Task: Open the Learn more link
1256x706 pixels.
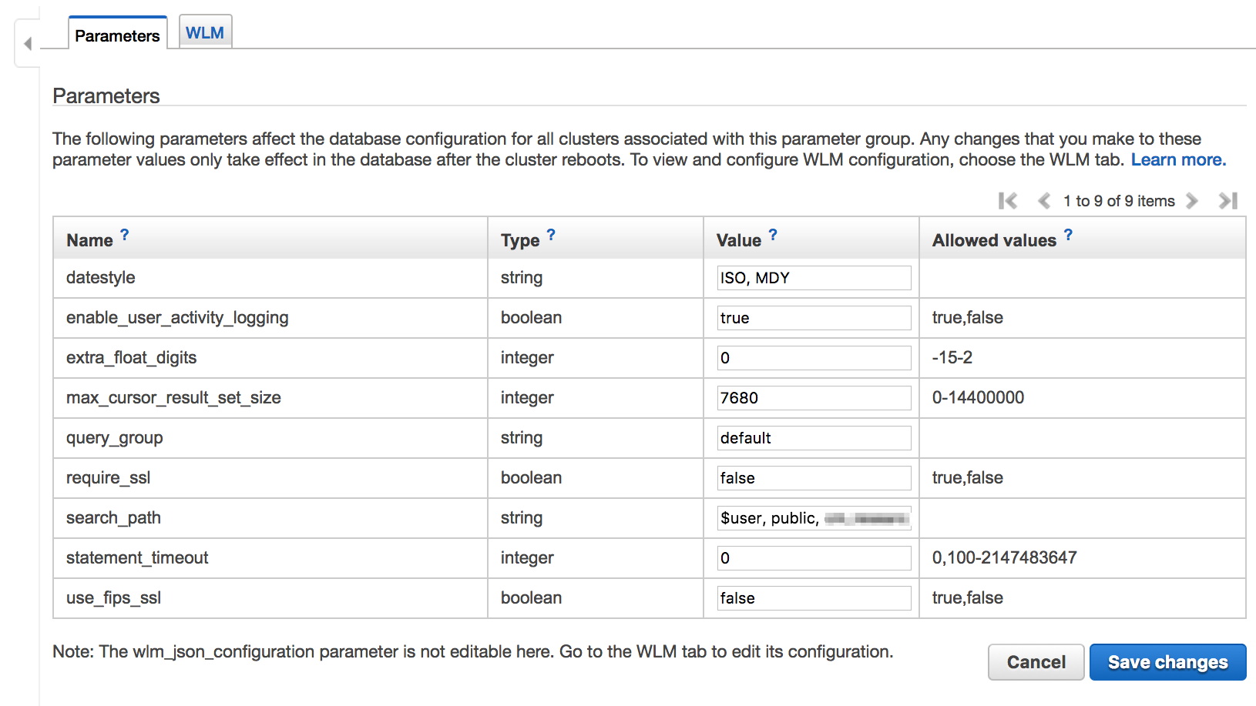Action: click(x=1177, y=159)
